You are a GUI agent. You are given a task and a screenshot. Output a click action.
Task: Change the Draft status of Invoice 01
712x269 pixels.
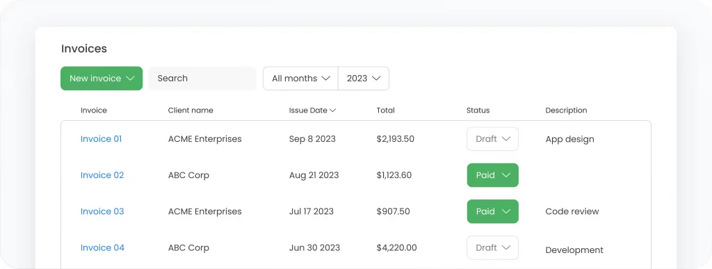tap(493, 139)
